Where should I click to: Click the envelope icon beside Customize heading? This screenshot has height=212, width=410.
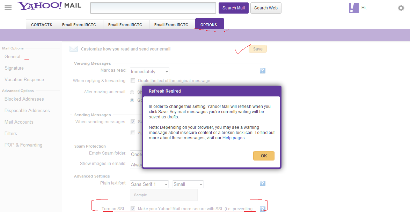point(73,49)
